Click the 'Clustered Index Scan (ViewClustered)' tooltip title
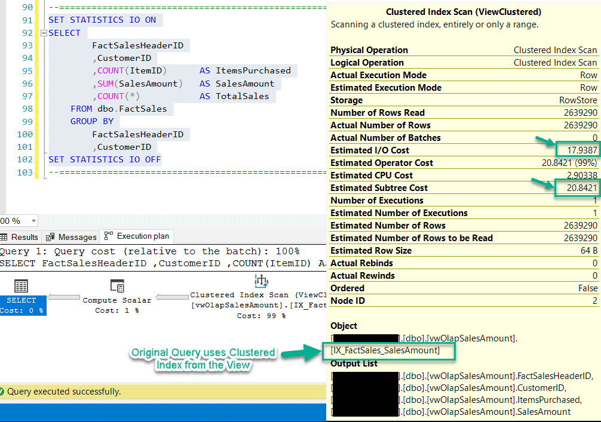The image size is (601, 422). coord(464,12)
